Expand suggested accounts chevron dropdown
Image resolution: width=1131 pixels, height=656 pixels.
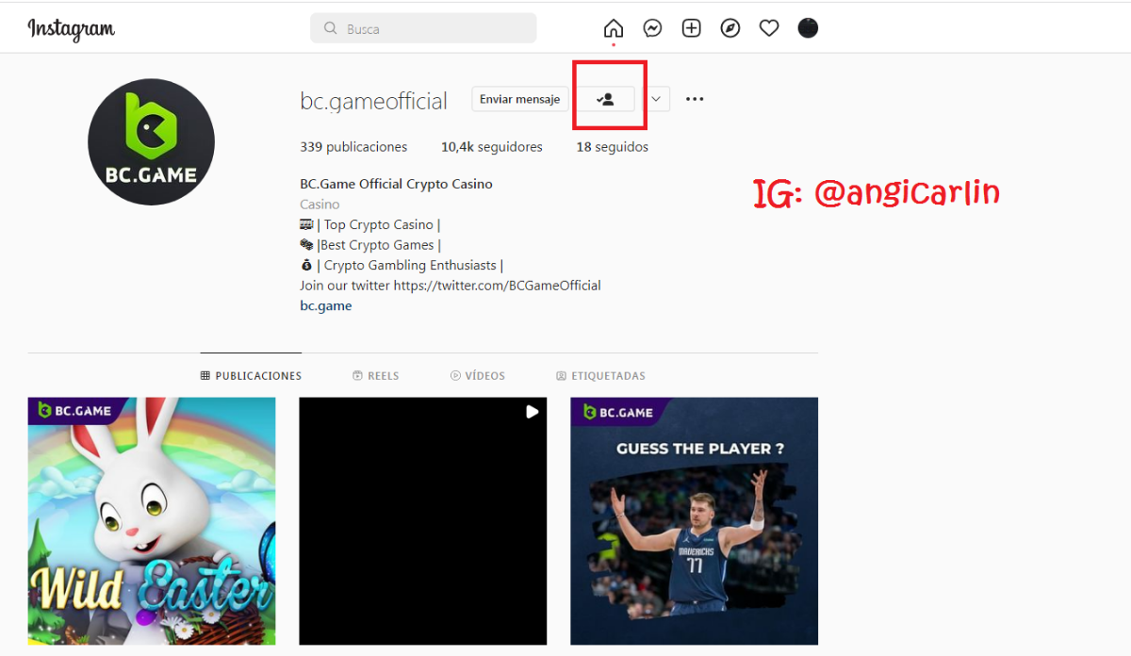(x=656, y=99)
